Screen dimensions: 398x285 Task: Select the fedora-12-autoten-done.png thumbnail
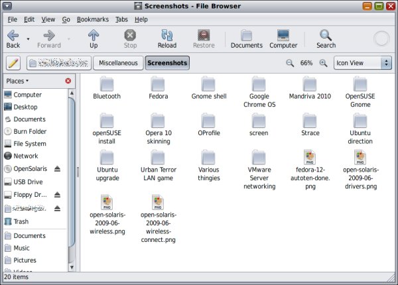click(x=309, y=158)
